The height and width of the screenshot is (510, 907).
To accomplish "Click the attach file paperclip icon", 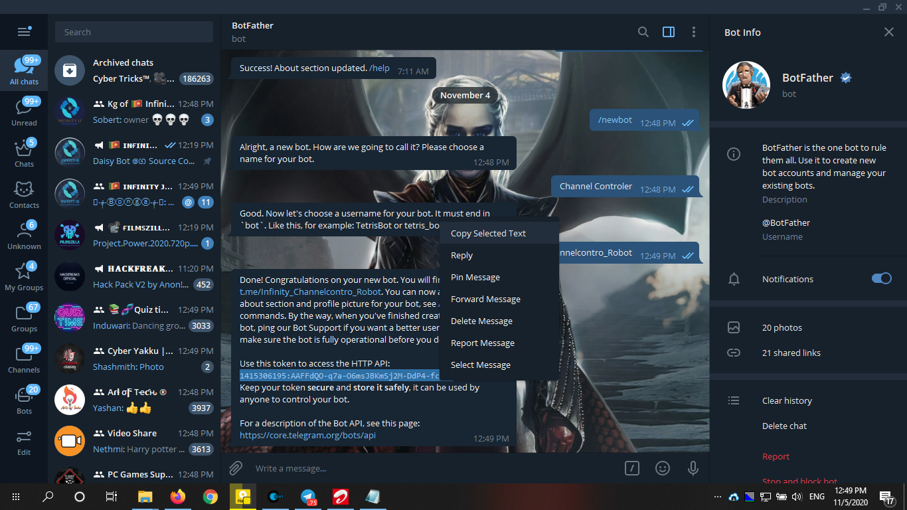I will coord(236,468).
